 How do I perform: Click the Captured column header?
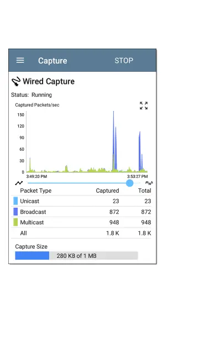point(107,191)
